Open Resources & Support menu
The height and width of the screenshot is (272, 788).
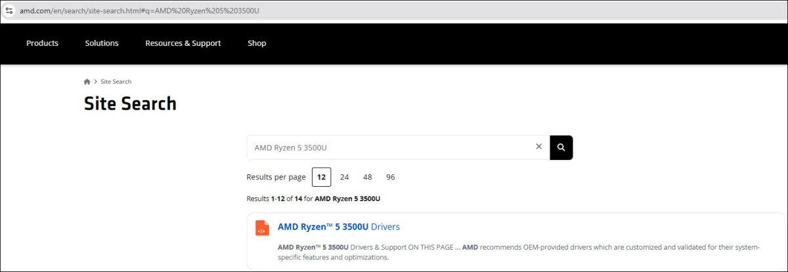(183, 43)
